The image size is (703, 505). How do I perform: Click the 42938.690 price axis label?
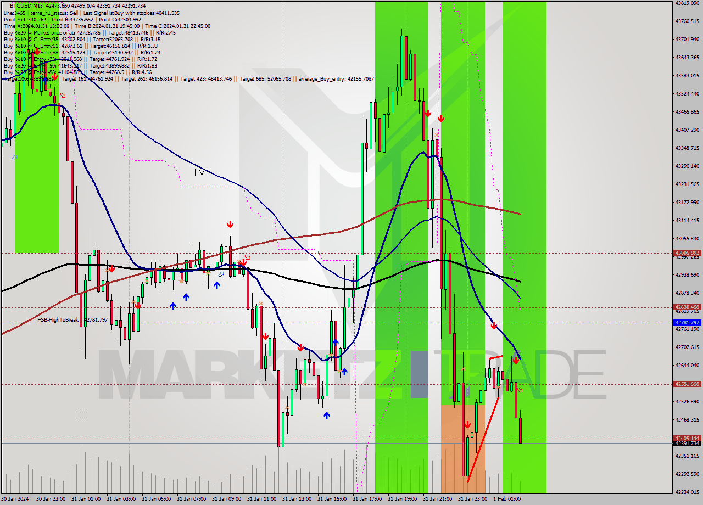pos(687,274)
